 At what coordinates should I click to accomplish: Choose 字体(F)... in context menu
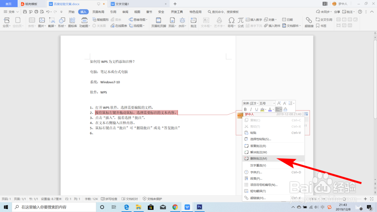[273, 172]
